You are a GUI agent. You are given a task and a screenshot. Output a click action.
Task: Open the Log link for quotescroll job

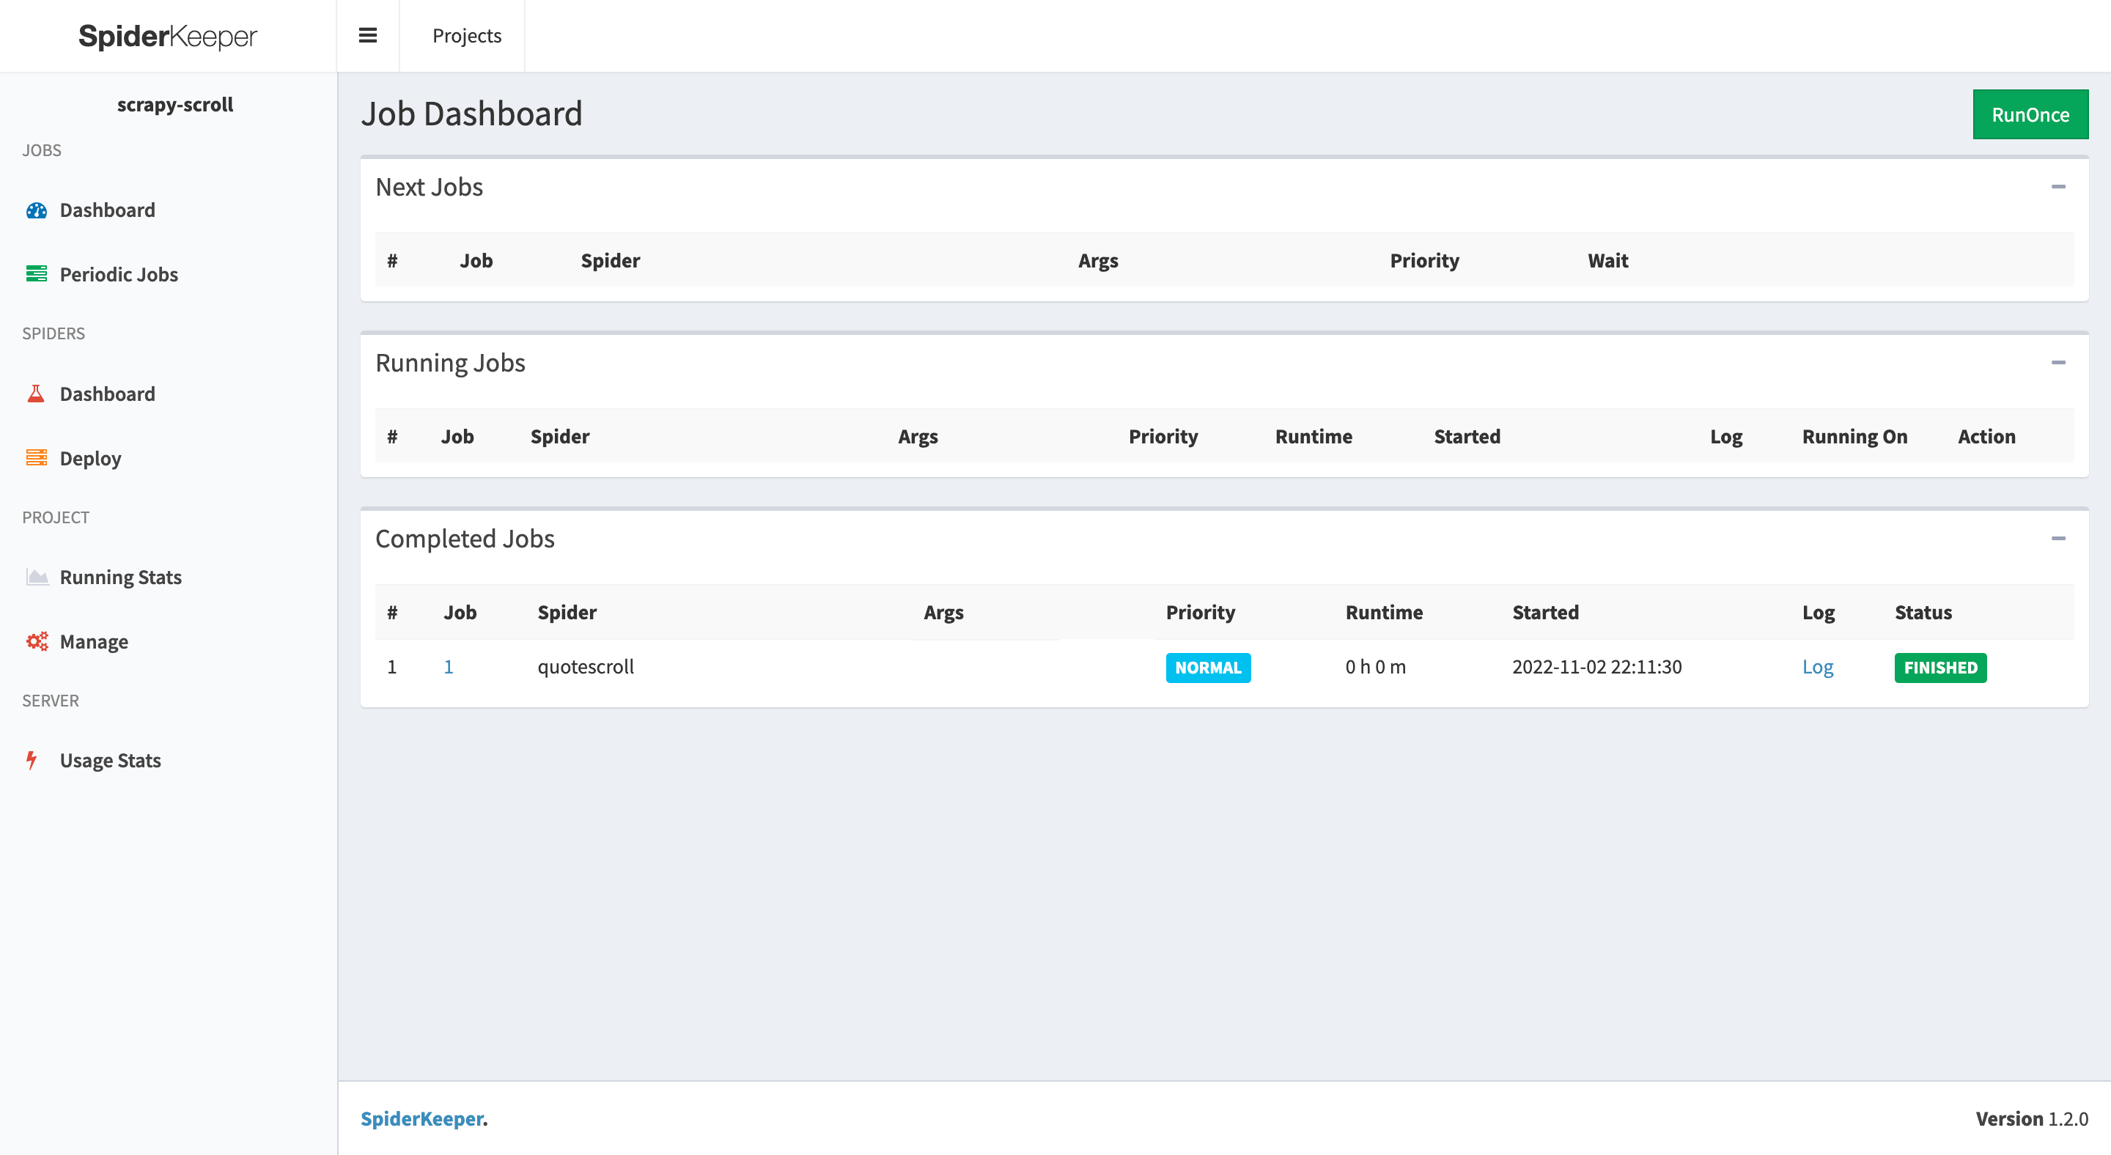[1817, 667]
